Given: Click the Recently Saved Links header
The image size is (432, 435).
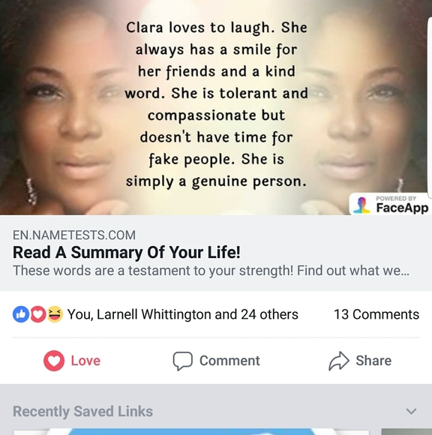Looking at the screenshot, I should pyautogui.click(x=82, y=411).
